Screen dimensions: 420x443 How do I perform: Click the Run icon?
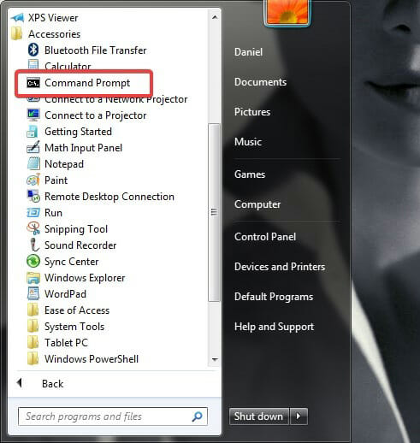pyautogui.click(x=33, y=212)
